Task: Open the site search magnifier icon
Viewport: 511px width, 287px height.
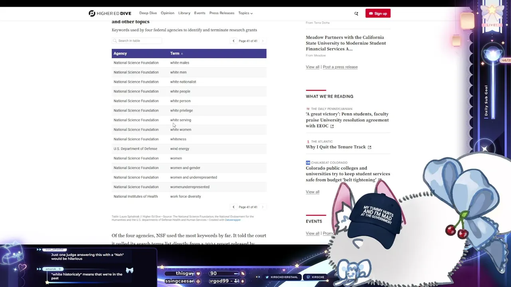Action: pos(357,14)
